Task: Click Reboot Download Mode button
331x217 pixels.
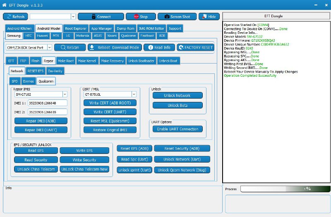Action: (114, 47)
